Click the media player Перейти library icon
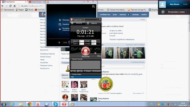The width and height of the screenshot is (190, 107). (x=60, y=24)
